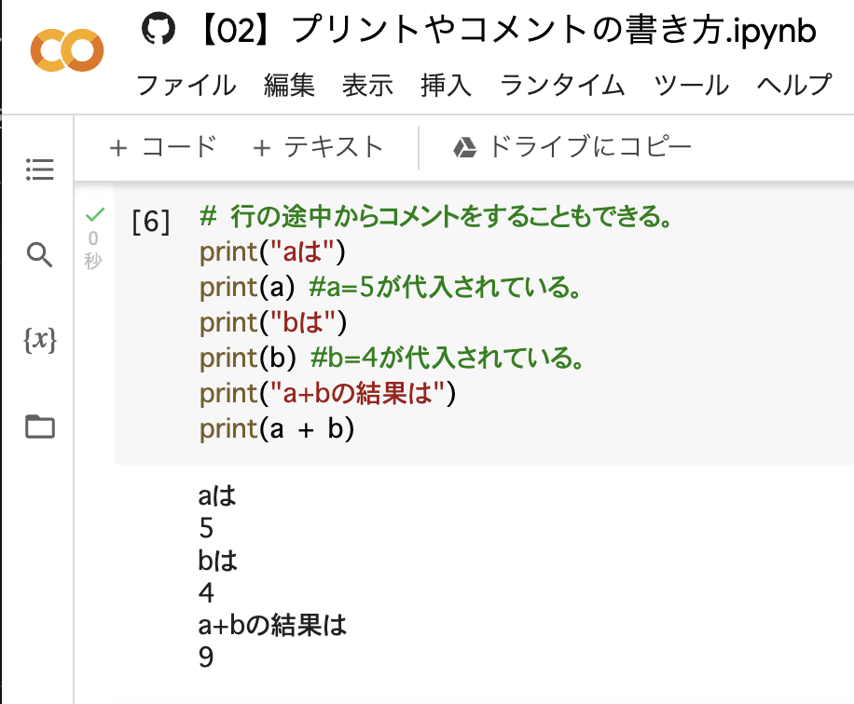Show the variables inspector panel
This screenshot has width=854, height=704.
pyautogui.click(x=38, y=342)
